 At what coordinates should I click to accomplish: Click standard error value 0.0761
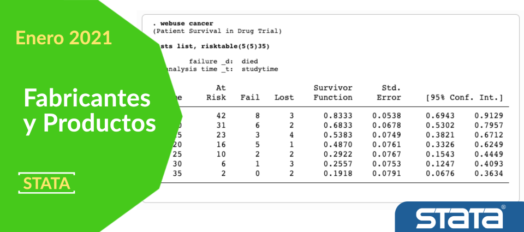click(x=386, y=145)
